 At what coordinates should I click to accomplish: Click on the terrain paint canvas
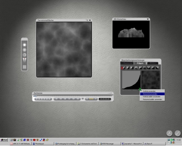64,50
